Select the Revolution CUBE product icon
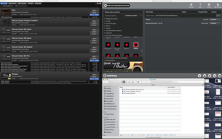222x139 pixels. [117, 45]
